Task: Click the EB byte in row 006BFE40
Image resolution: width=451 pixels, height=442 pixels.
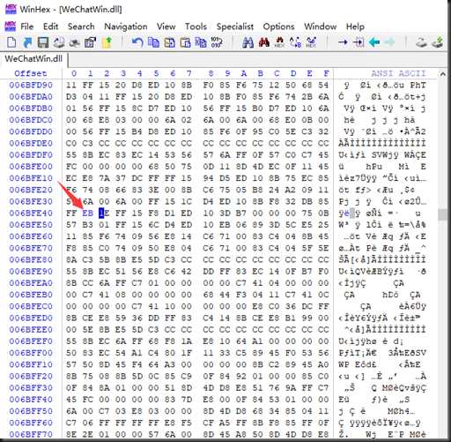Action: pos(87,214)
